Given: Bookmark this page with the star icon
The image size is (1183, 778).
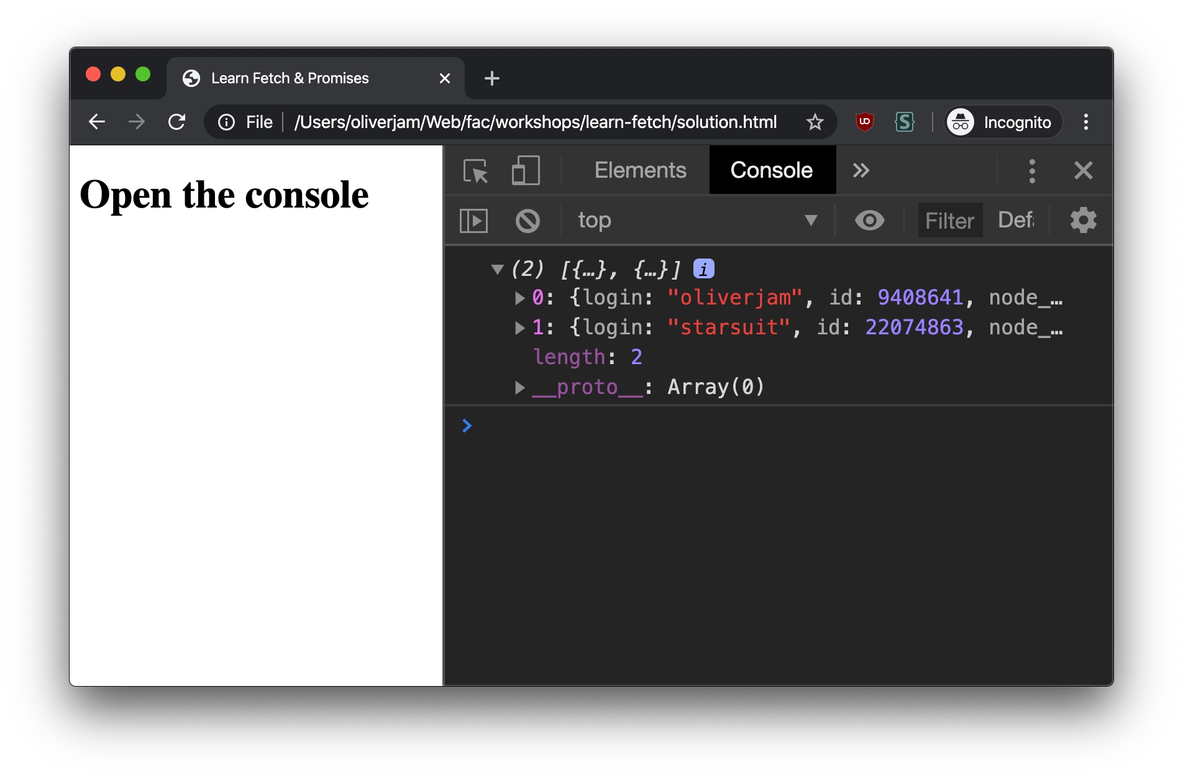Looking at the screenshot, I should point(815,122).
